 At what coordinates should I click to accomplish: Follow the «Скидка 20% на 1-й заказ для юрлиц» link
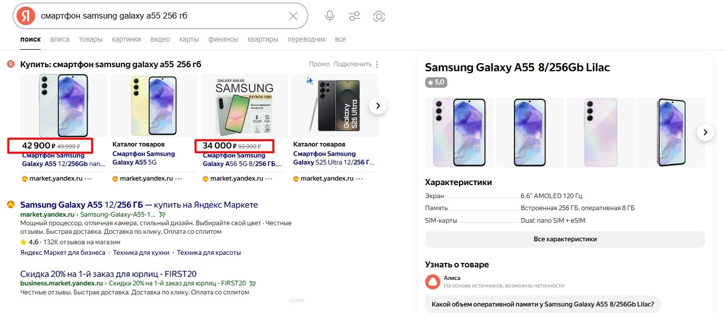pyautogui.click(x=108, y=274)
